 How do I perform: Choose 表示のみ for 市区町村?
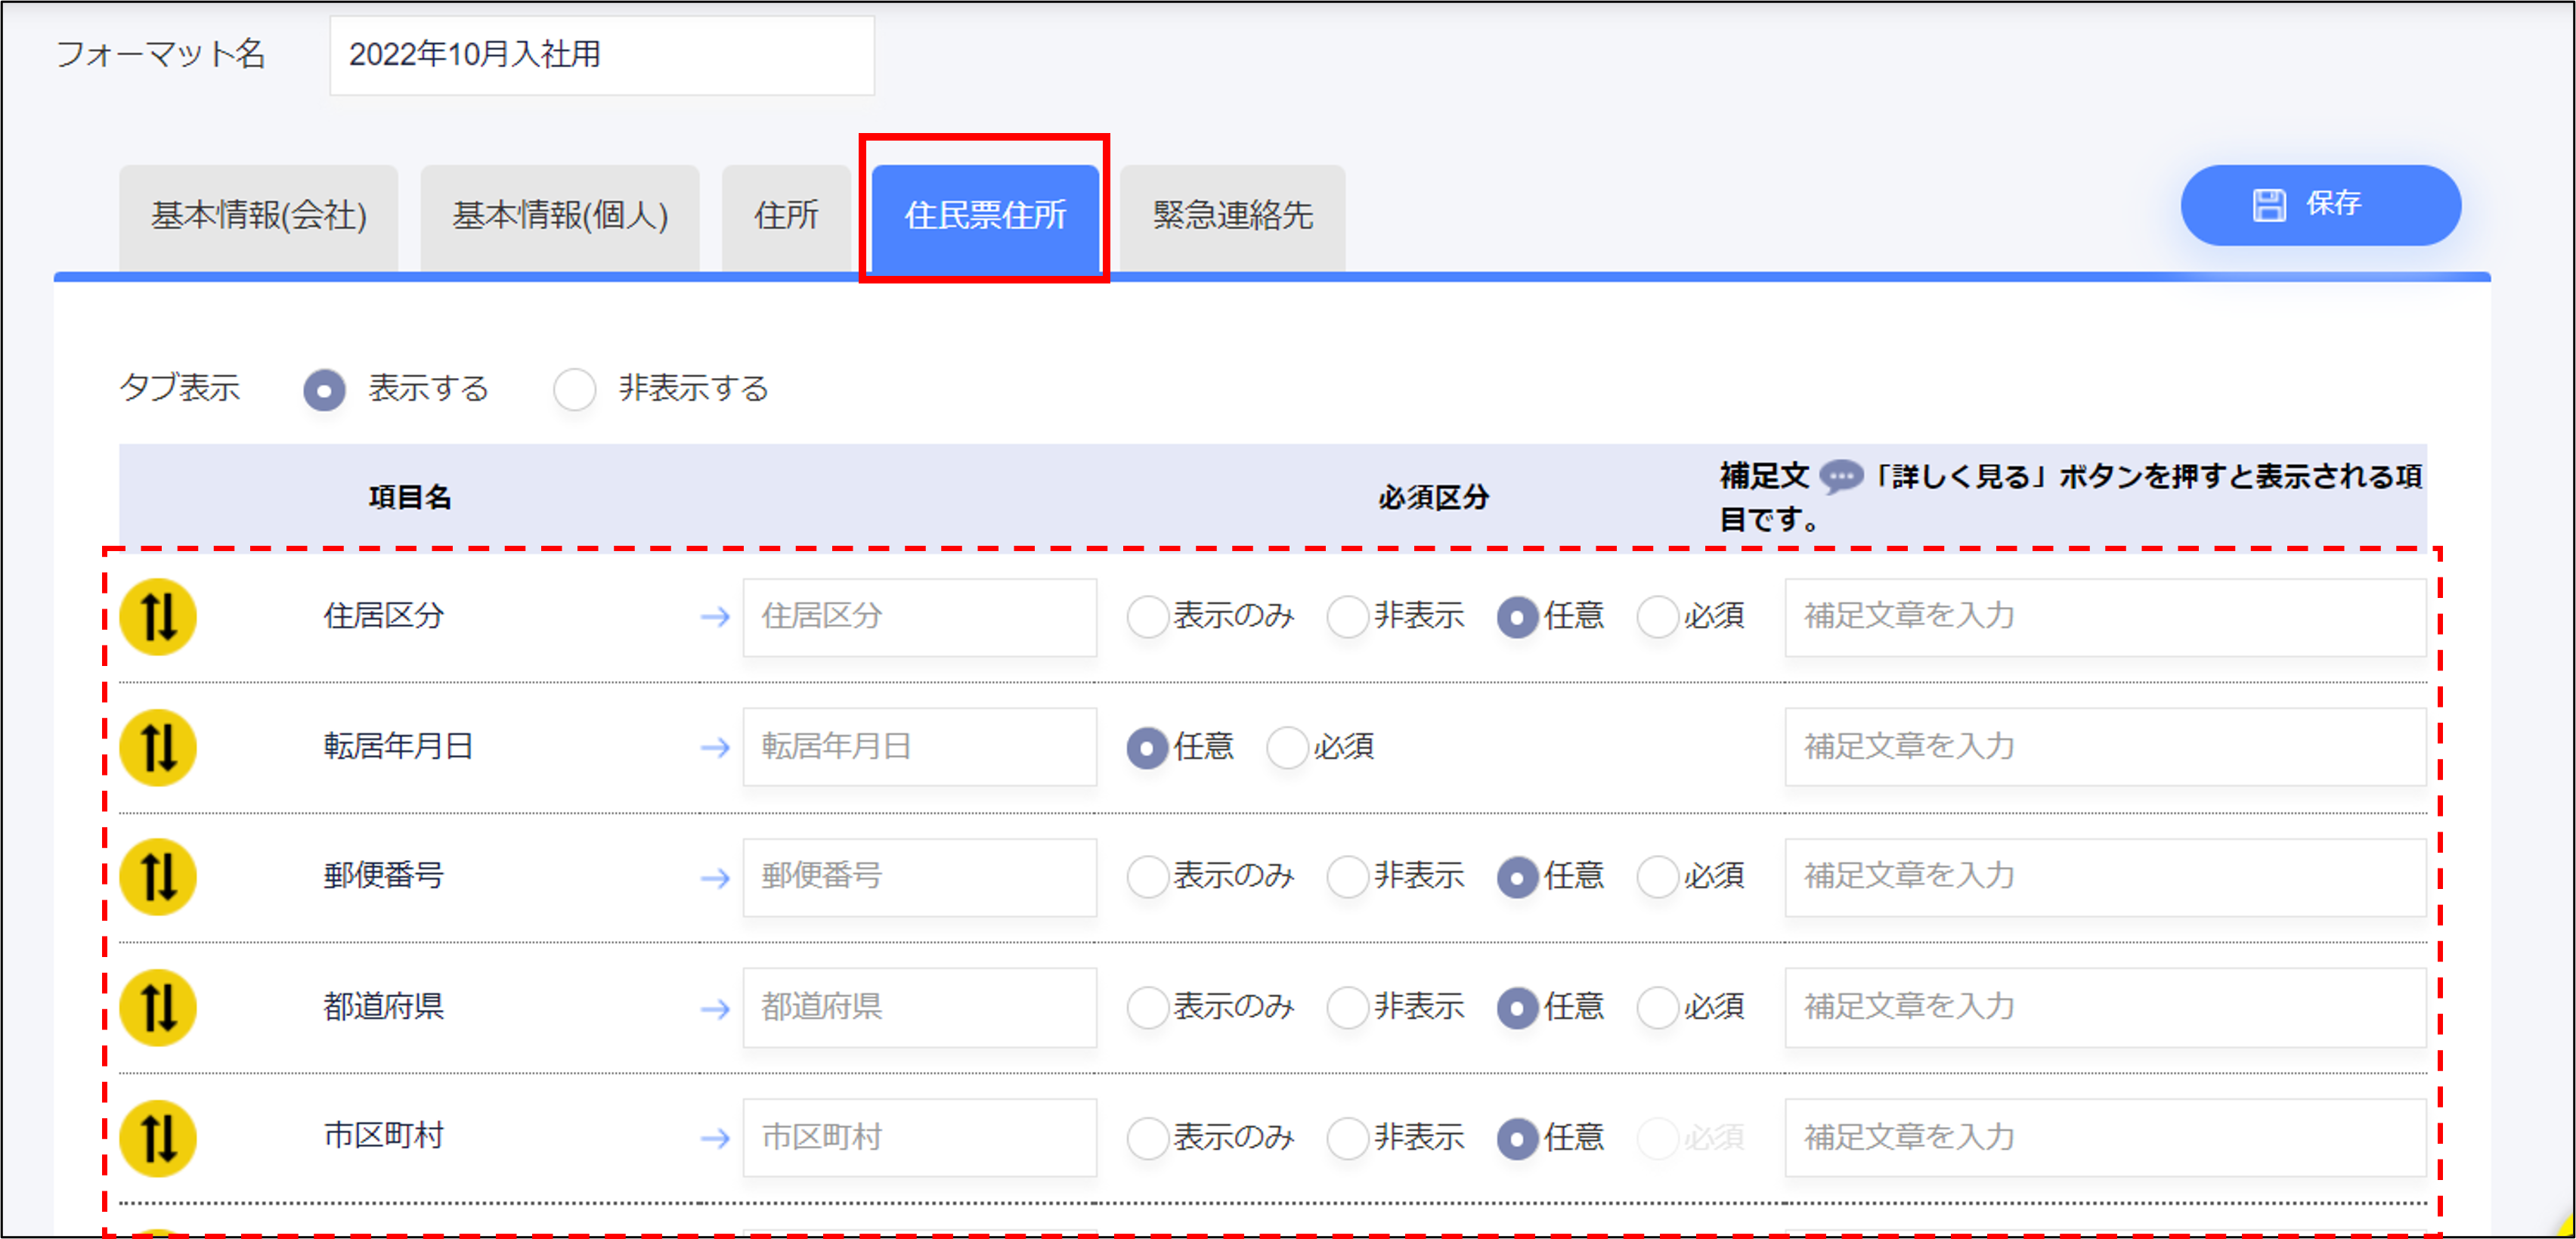[1147, 1138]
